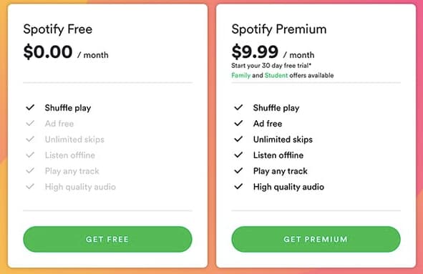Click the Unlimited skips checkmark in Premium plan
This screenshot has height=274, width=423.
(x=238, y=140)
